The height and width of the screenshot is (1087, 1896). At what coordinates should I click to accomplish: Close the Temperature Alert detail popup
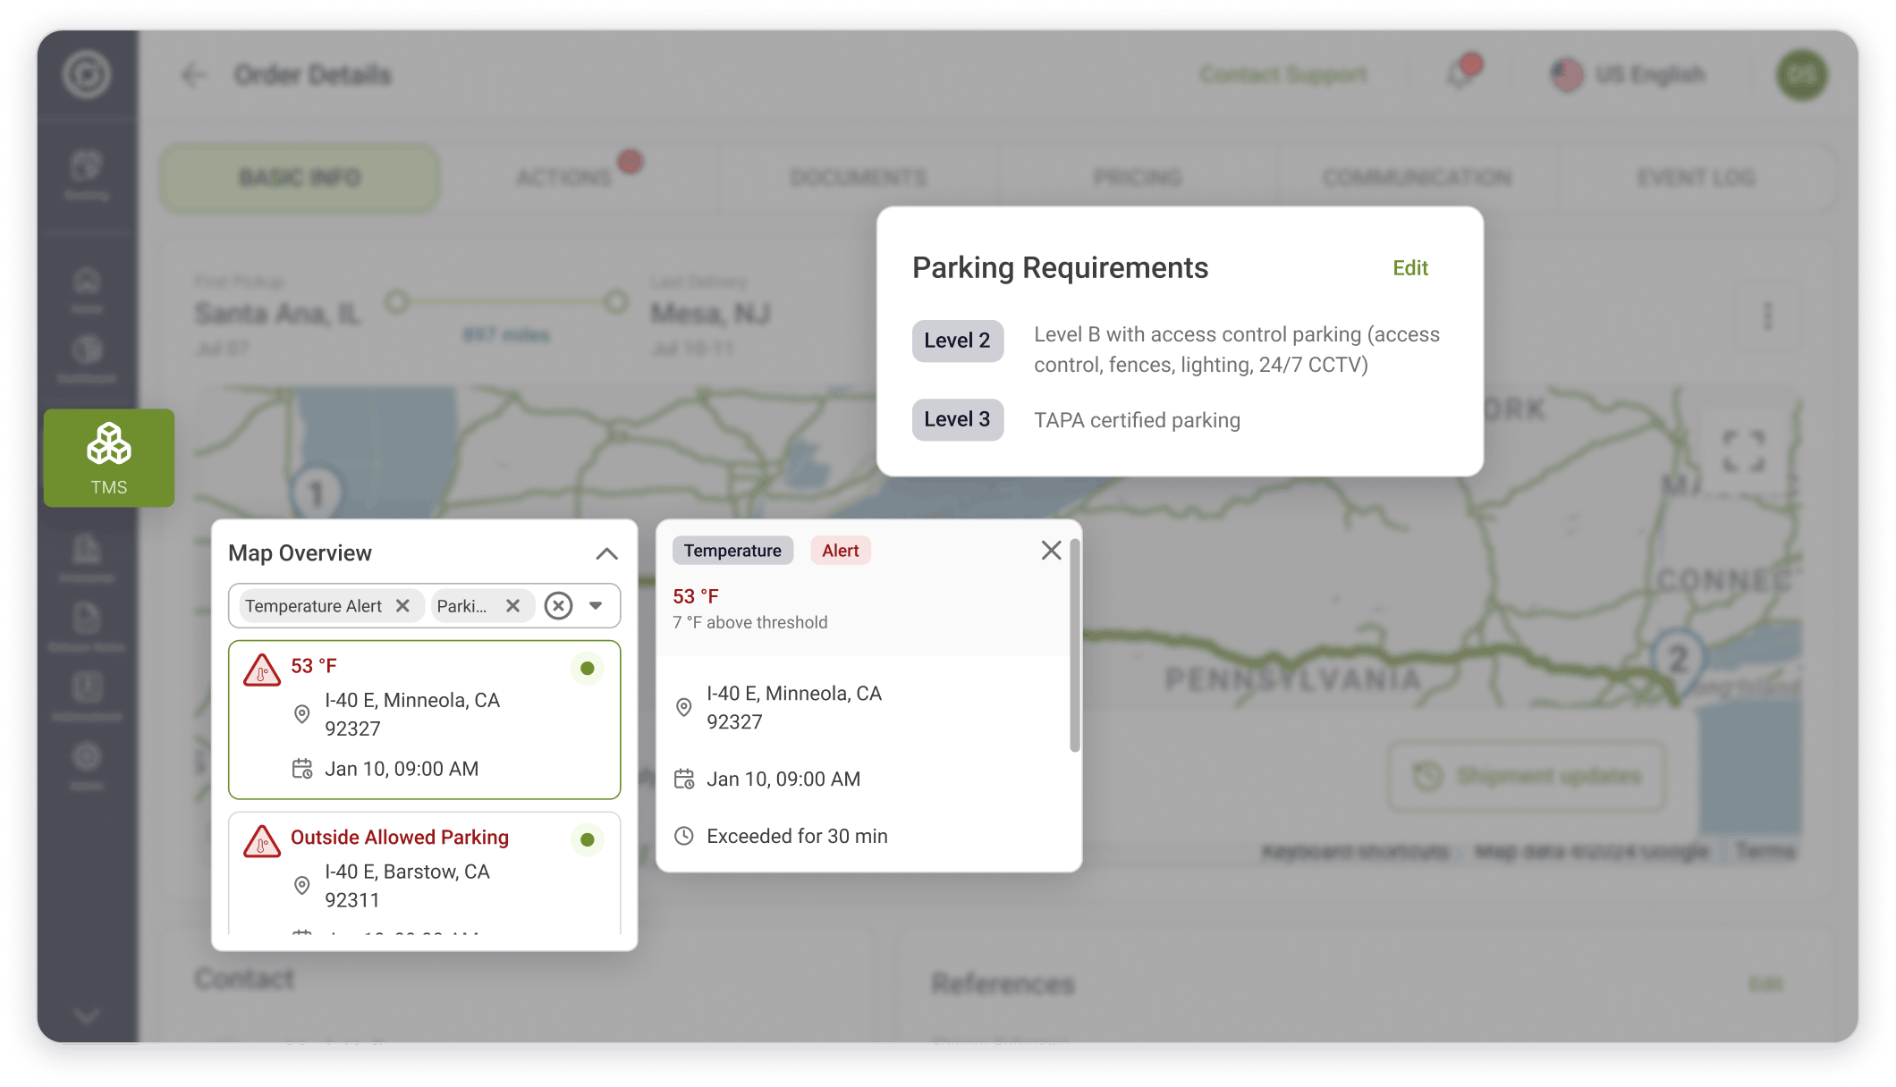pos(1051,551)
